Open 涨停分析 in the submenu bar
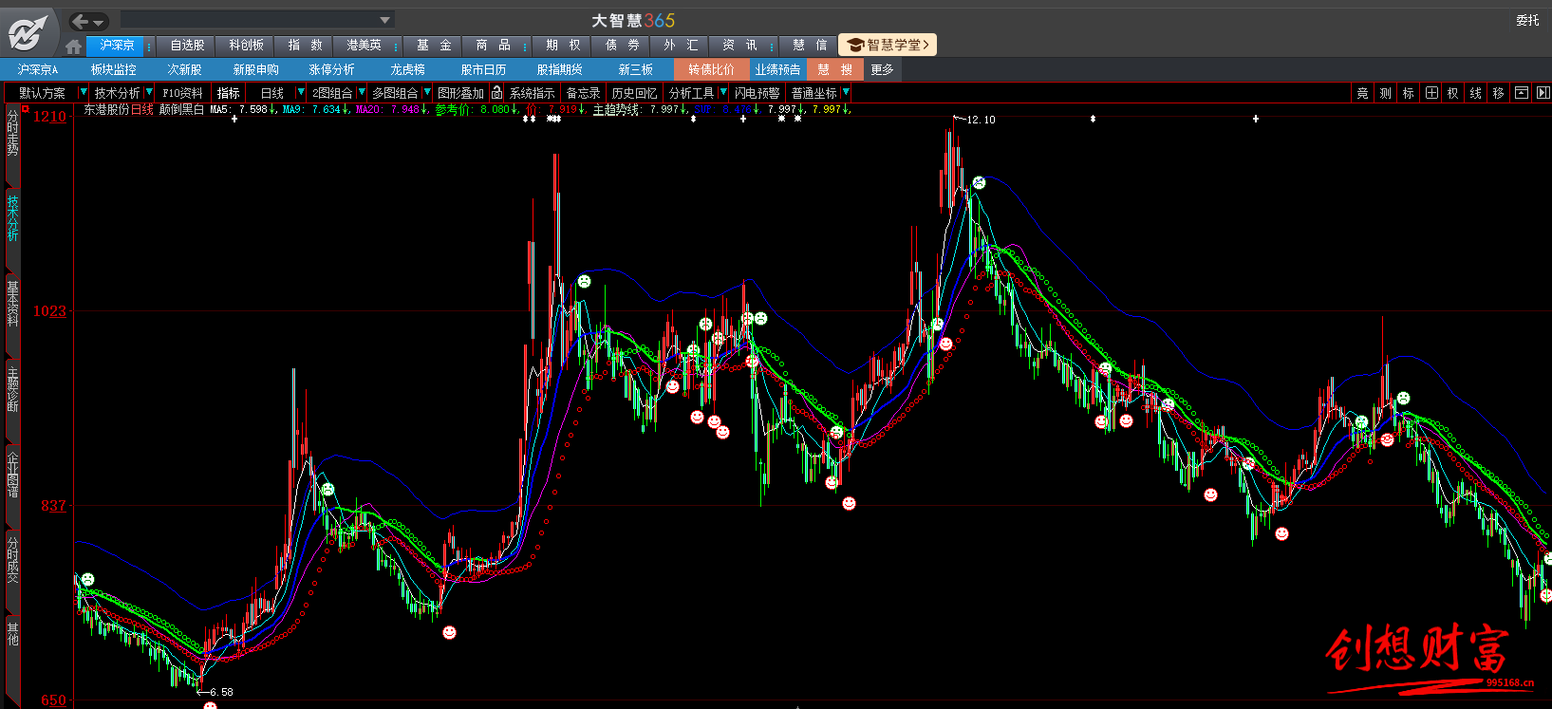This screenshot has height=709, width=1552. coord(331,69)
